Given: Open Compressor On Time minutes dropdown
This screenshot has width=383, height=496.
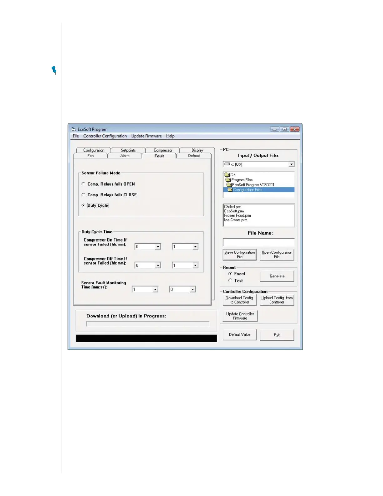Looking at the screenshot, I should tap(195, 247).
